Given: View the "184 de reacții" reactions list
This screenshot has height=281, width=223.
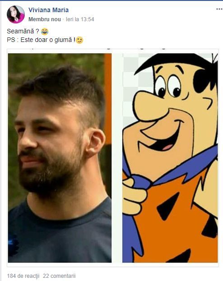Looking at the screenshot, I should [23, 276].
